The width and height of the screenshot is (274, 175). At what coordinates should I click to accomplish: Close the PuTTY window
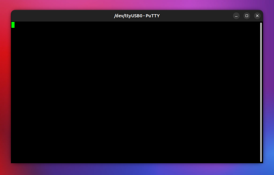click(x=257, y=16)
